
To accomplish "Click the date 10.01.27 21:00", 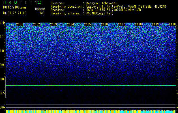I will 14,13.
